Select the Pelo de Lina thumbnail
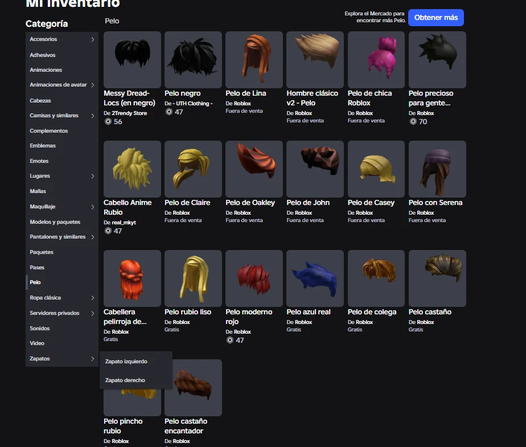The height and width of the screenshot is (447, 526). click(x=254, y=60)
